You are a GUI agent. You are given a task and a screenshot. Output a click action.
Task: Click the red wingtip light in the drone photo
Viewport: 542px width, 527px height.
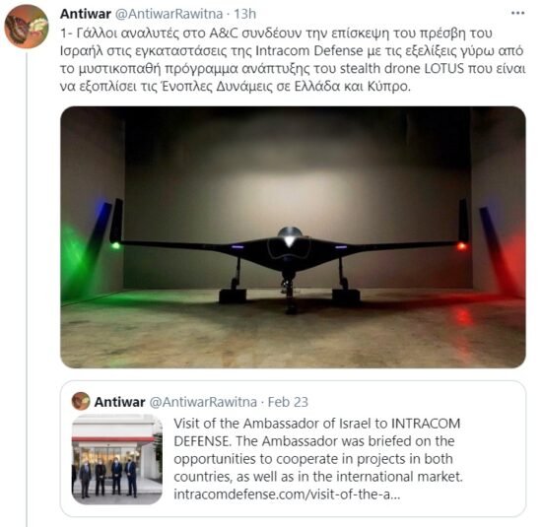coord(461,246)
